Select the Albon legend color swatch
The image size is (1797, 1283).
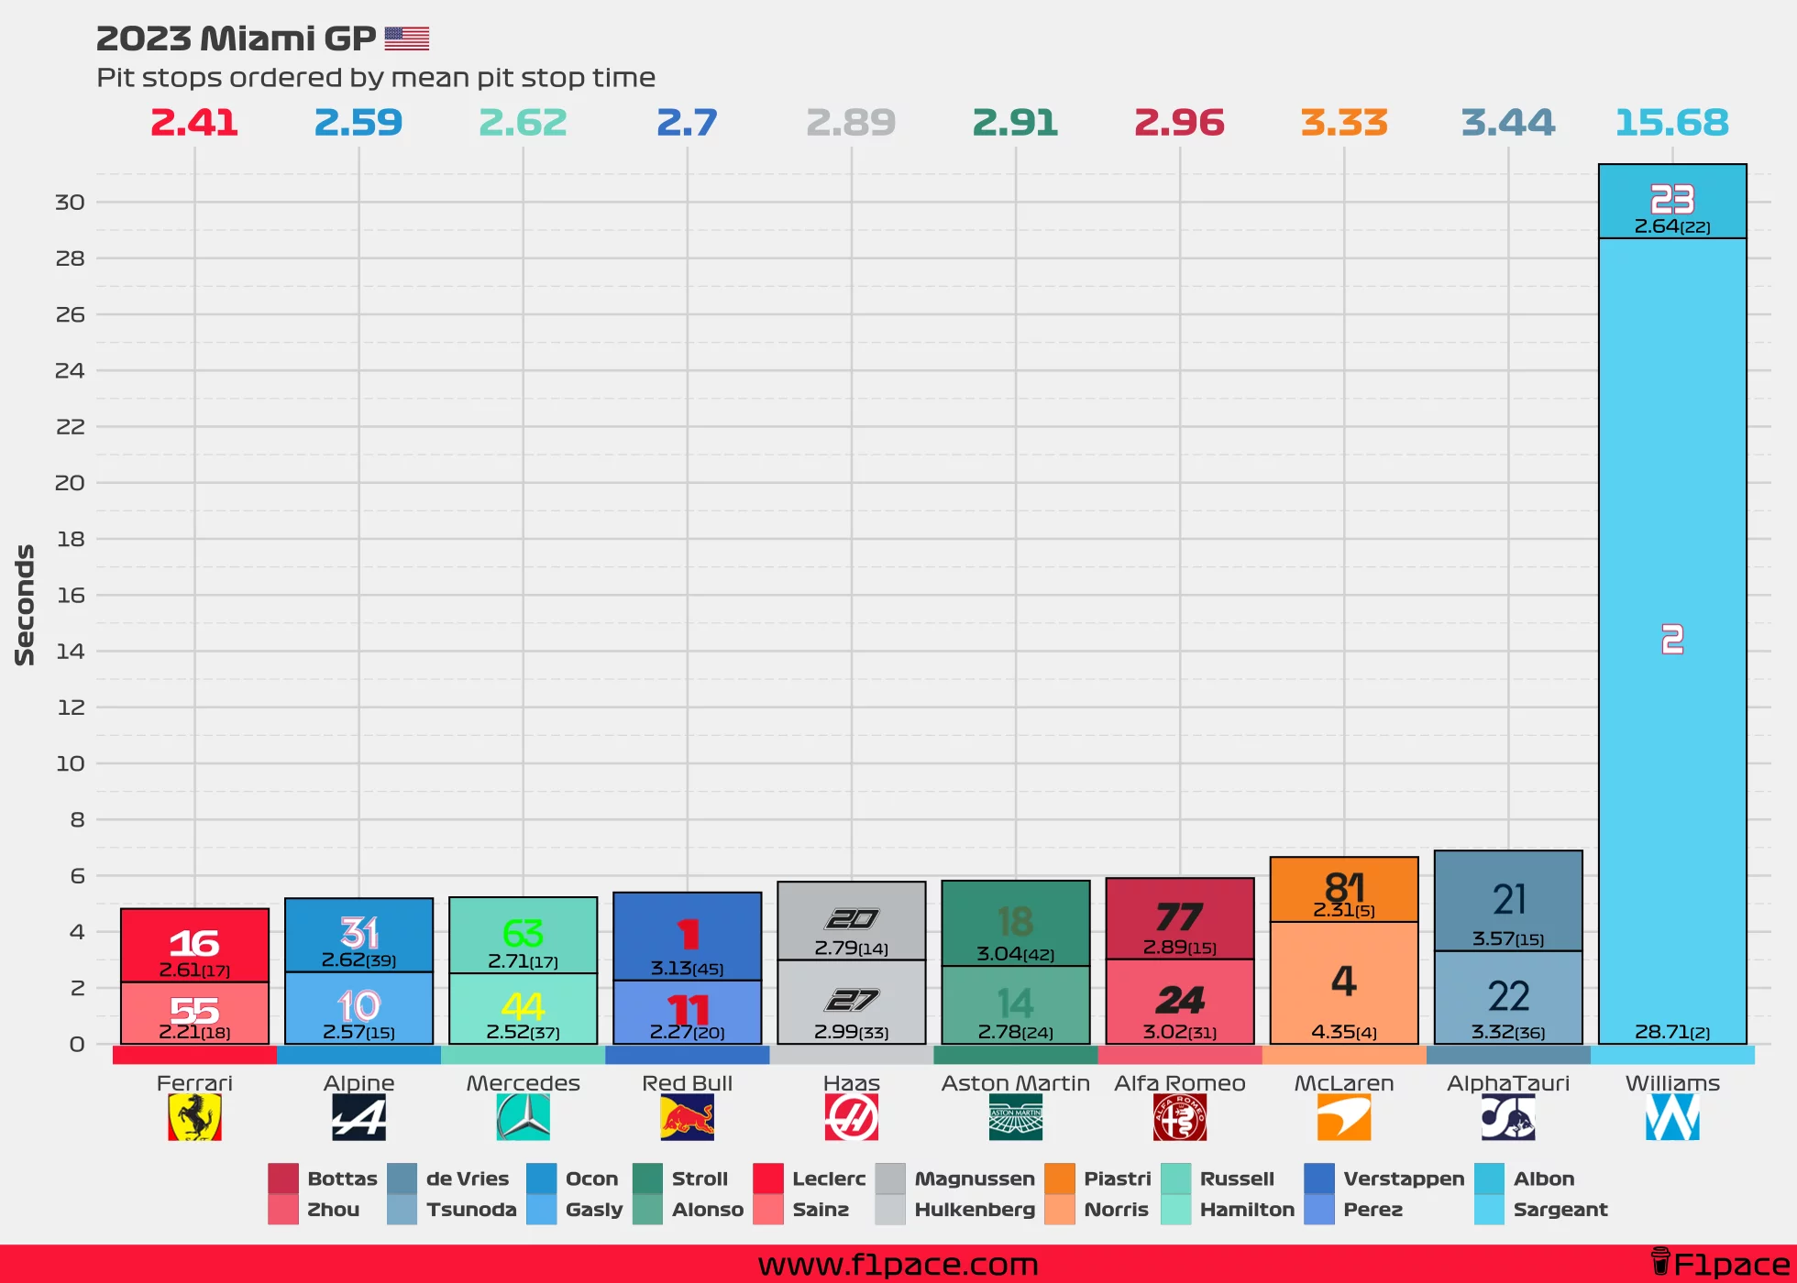1490,1179
